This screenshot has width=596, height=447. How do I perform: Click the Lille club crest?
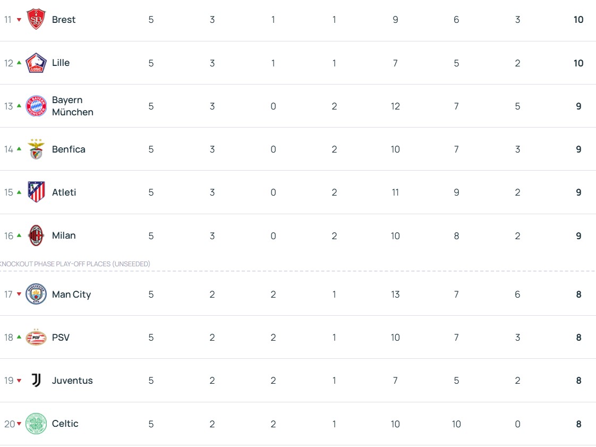[x=36, y=63]
